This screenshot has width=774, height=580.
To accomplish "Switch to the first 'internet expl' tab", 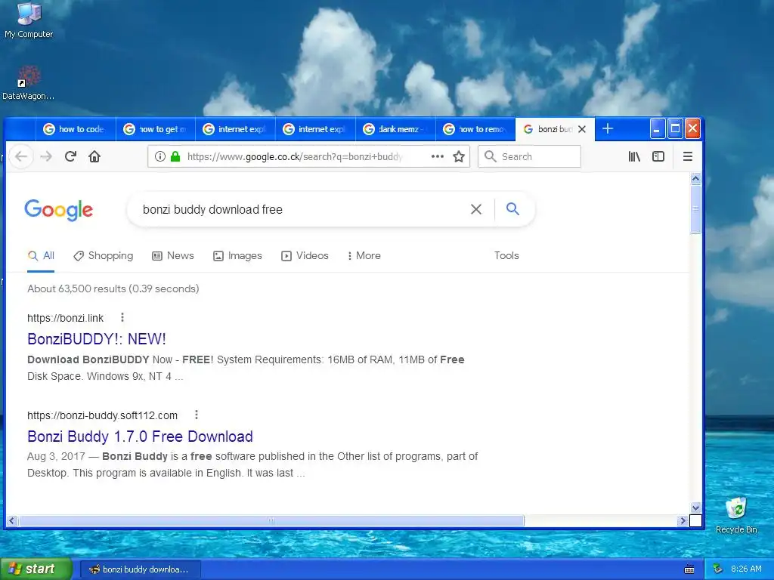I will pos(236,129).
